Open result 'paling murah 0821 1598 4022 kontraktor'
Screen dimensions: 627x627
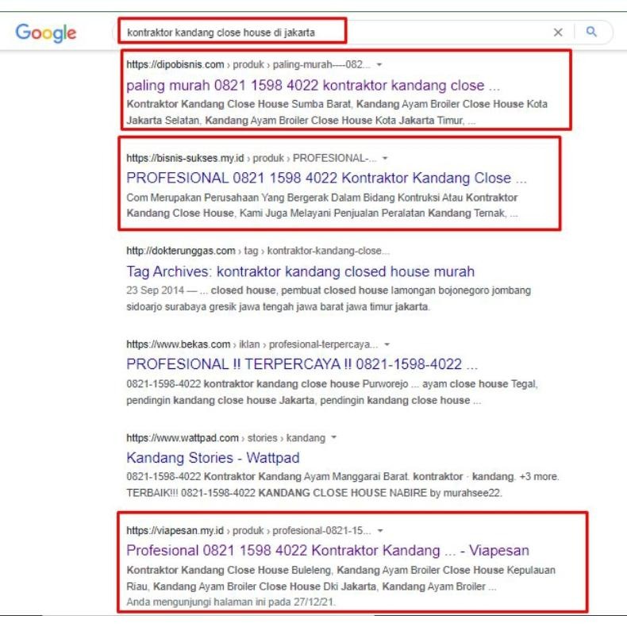pyautogui.click(x=313, y=86)
